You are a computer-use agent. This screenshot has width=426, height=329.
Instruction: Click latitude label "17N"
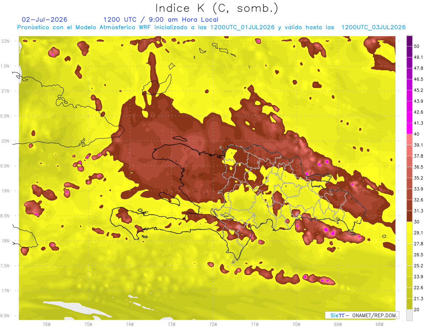click(5, 291)
